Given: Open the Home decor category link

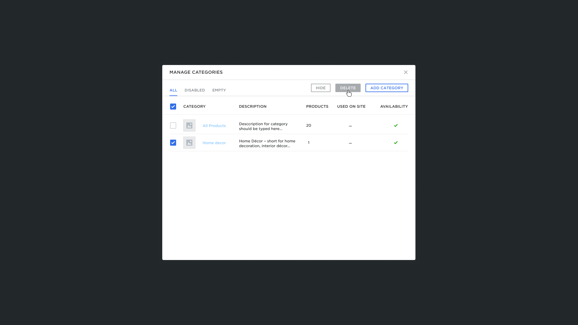Looking at the screenshot, I should coord(214,143).
